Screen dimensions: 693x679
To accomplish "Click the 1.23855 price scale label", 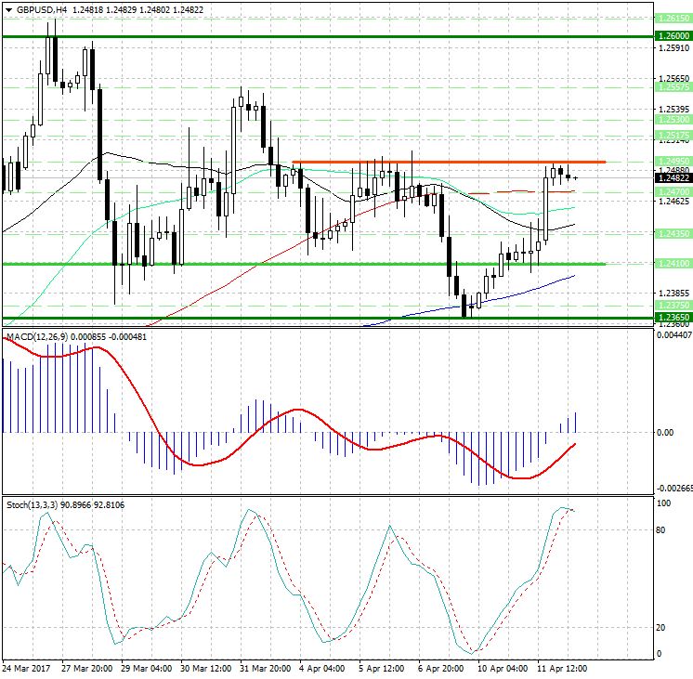I will [x=674, y=294].
